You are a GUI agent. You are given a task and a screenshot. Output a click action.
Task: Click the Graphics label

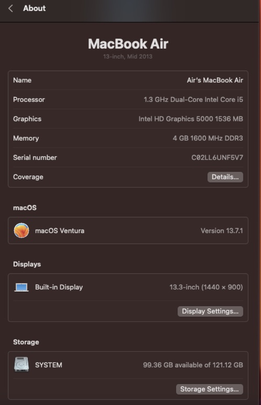(x=27, y=119)
